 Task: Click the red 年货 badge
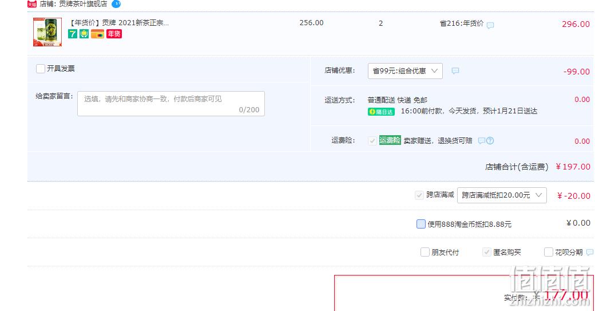[x=114, y=34]
